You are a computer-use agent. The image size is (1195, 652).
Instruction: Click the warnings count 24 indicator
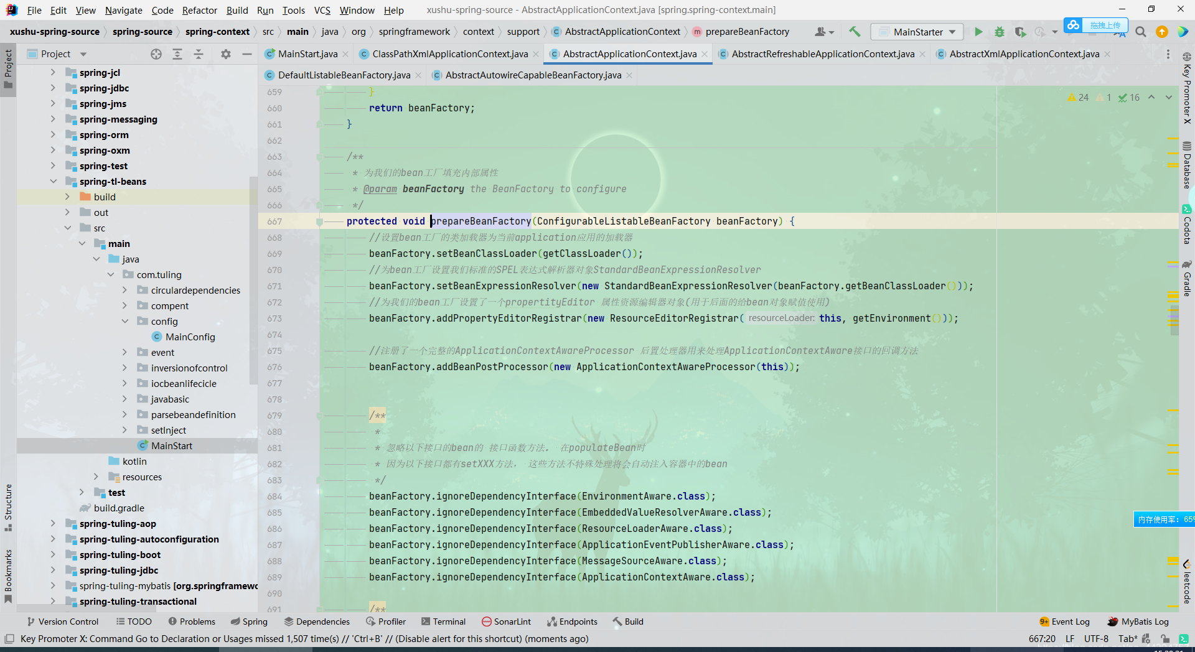[x=1078, y=97]
